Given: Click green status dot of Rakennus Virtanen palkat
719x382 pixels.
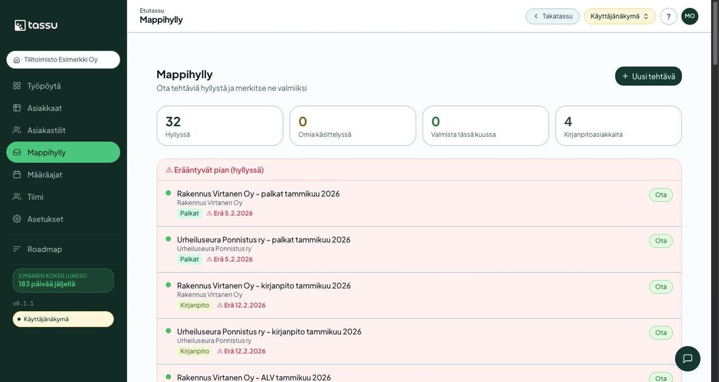Looking at the screenshot, I should (168, 193).
